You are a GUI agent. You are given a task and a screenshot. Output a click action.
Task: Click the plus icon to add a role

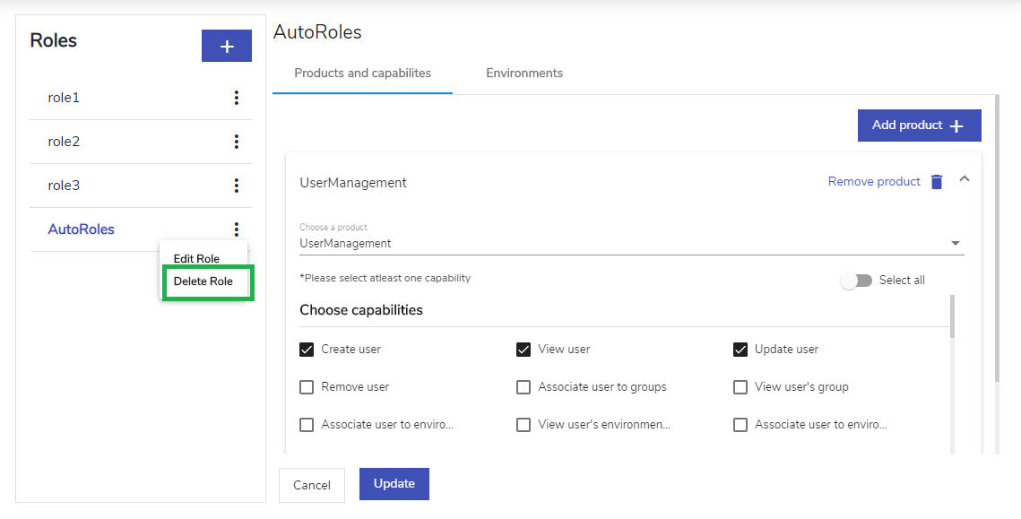coord(227,46)
